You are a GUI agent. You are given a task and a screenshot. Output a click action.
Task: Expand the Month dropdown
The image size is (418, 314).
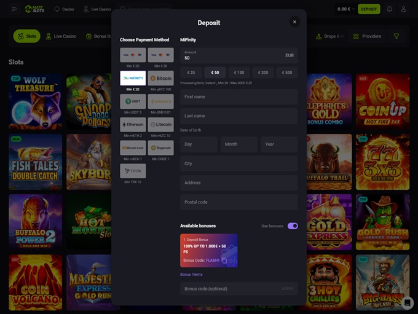pos(239,144)
